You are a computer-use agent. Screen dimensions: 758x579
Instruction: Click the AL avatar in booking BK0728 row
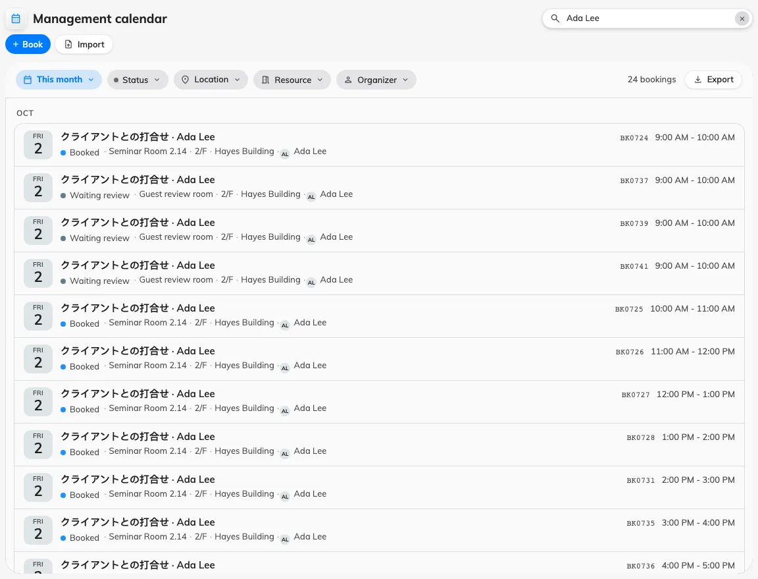(285, 454)
